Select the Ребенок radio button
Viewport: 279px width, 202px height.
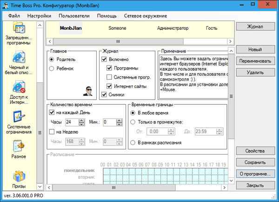click(52, 69)
